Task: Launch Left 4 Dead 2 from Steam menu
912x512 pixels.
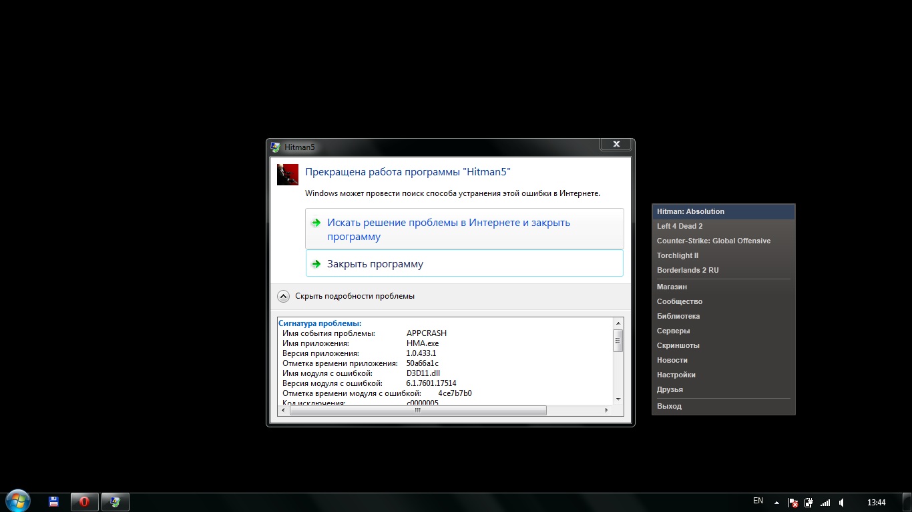Action: tap(724, 226)
